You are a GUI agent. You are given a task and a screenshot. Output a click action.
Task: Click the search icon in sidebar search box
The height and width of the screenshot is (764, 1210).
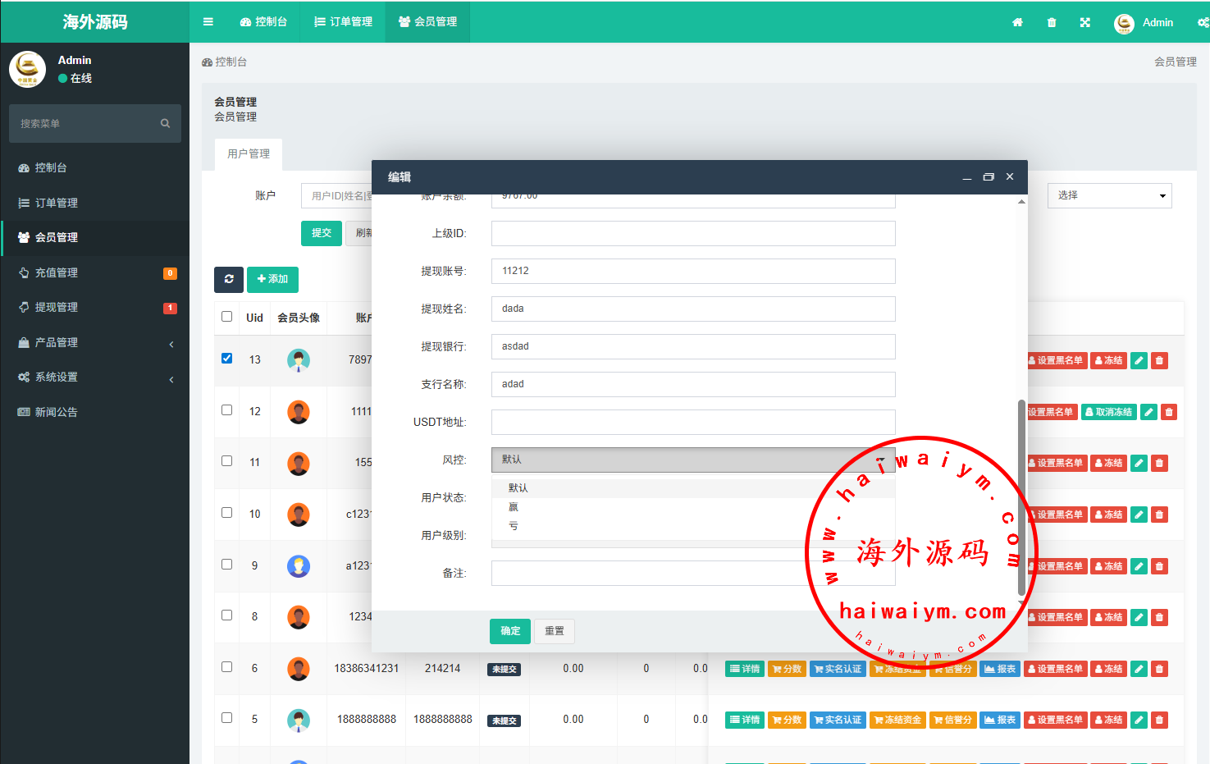coord(165,124)
